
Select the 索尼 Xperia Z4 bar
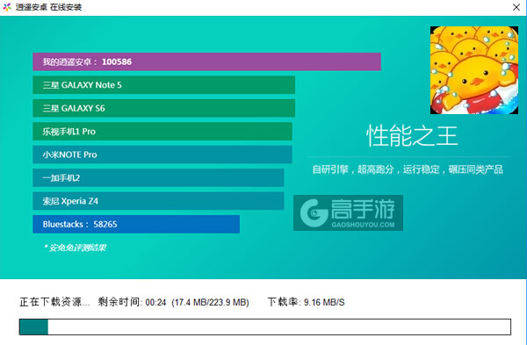click(x=158, y=200)
